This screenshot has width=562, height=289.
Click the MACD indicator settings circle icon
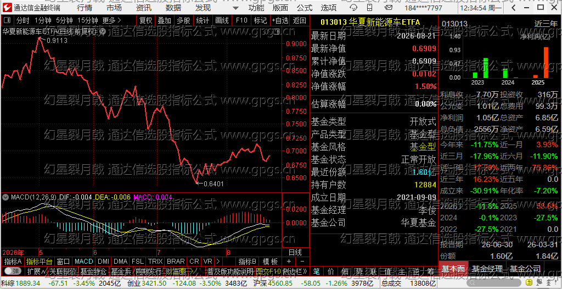(5, 197)
